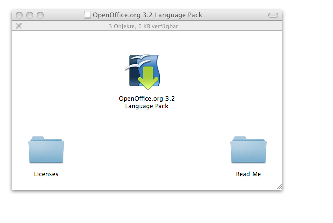Click the "Licenses" folder name label
This screenshot has width=333, height=223.
(x=46, y=174)
